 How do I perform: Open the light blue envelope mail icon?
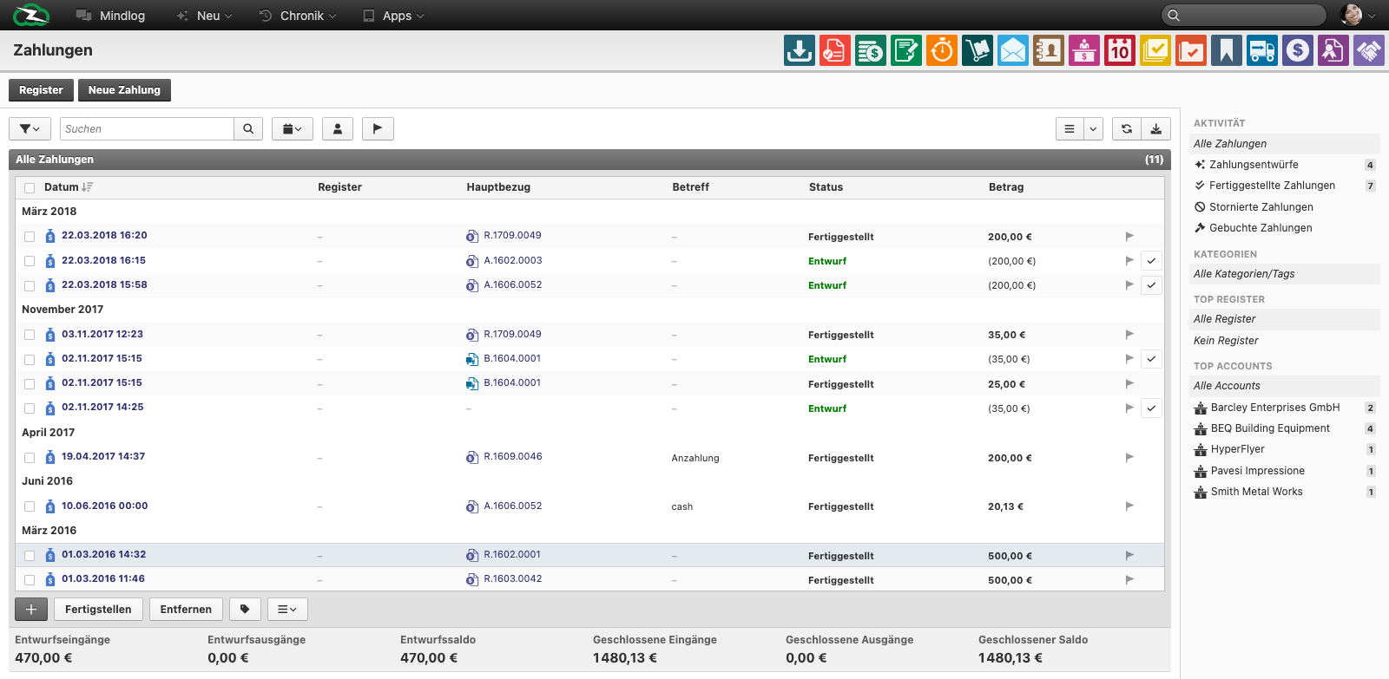pos(1012,50)
